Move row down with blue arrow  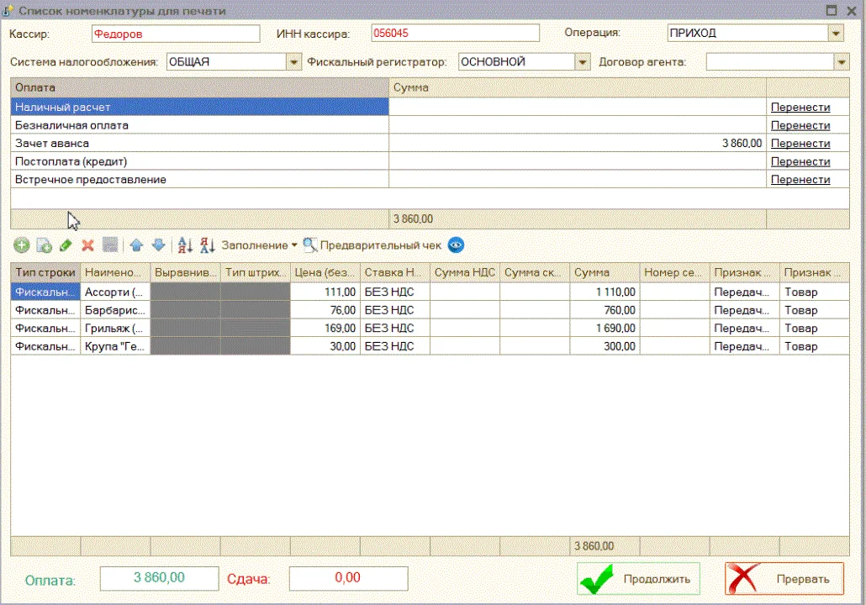158,245
